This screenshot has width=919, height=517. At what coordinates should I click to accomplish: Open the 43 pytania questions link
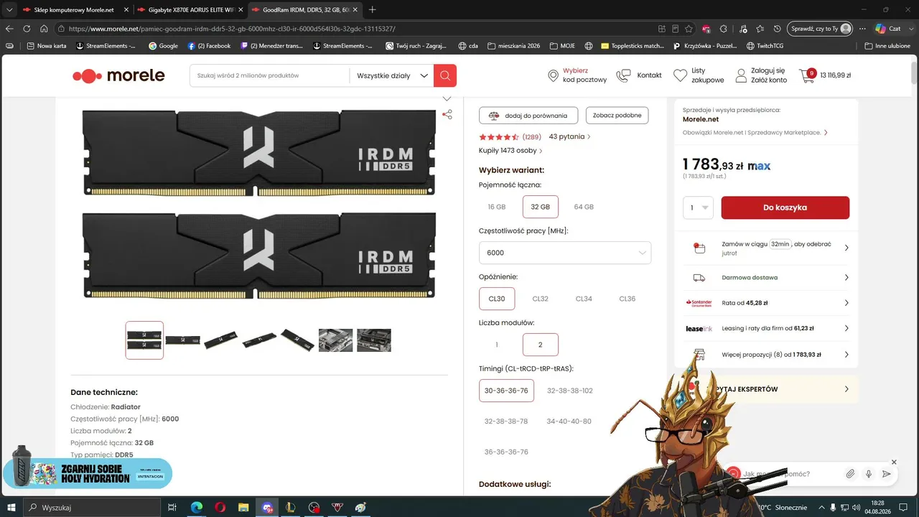(x=570, y=136)
